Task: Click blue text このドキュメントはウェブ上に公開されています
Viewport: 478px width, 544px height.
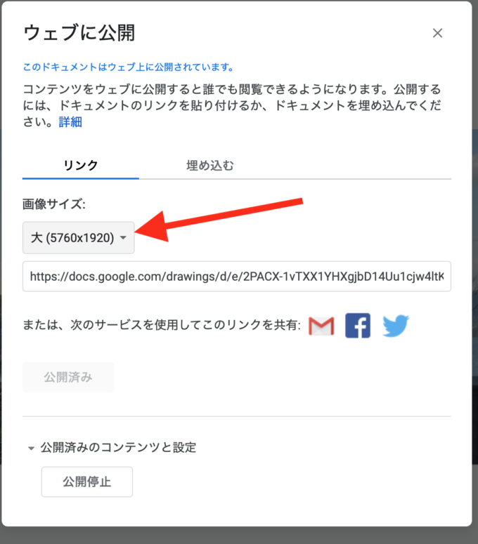Action: click(129, 67)
